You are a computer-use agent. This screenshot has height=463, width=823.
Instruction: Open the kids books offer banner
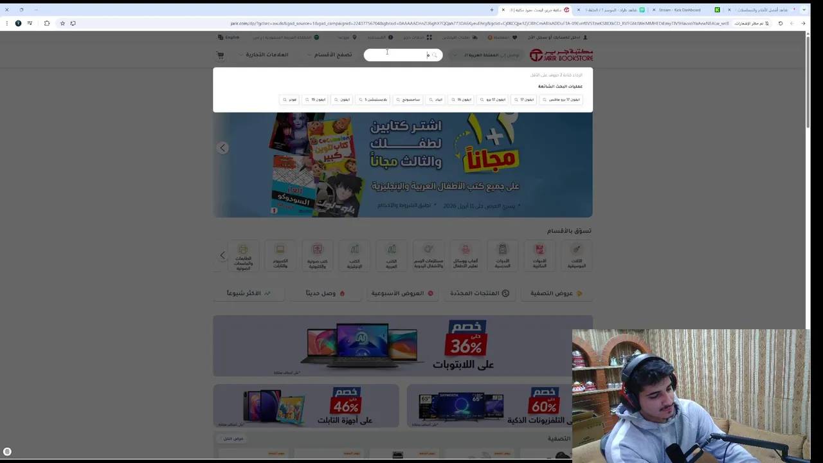pos(402,165)
